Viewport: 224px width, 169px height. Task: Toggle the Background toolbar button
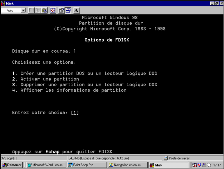pyautogui.click(x=68, y=11)
